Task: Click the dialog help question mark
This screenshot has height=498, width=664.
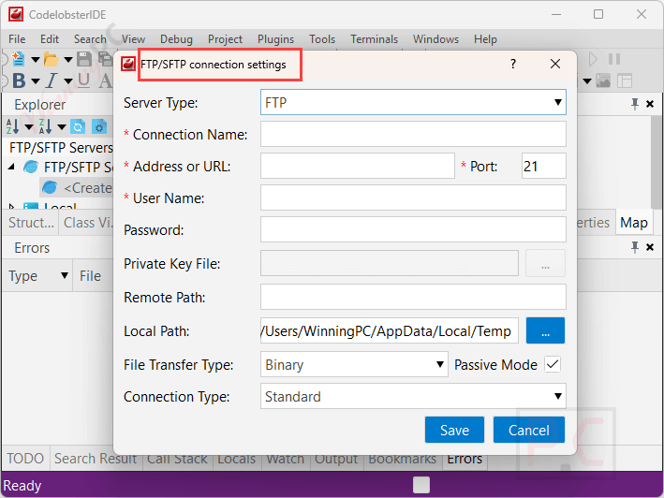Action: point(513,64)
